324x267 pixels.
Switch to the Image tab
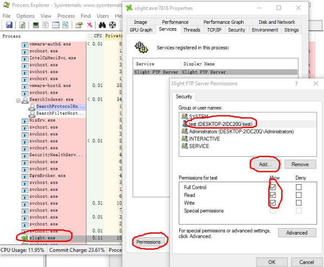tap(140, 22)
